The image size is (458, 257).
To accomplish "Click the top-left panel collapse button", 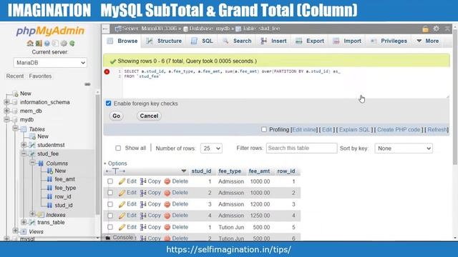I will pos(105,29).
